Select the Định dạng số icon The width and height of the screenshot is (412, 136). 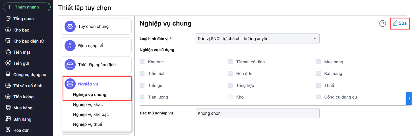70,45
